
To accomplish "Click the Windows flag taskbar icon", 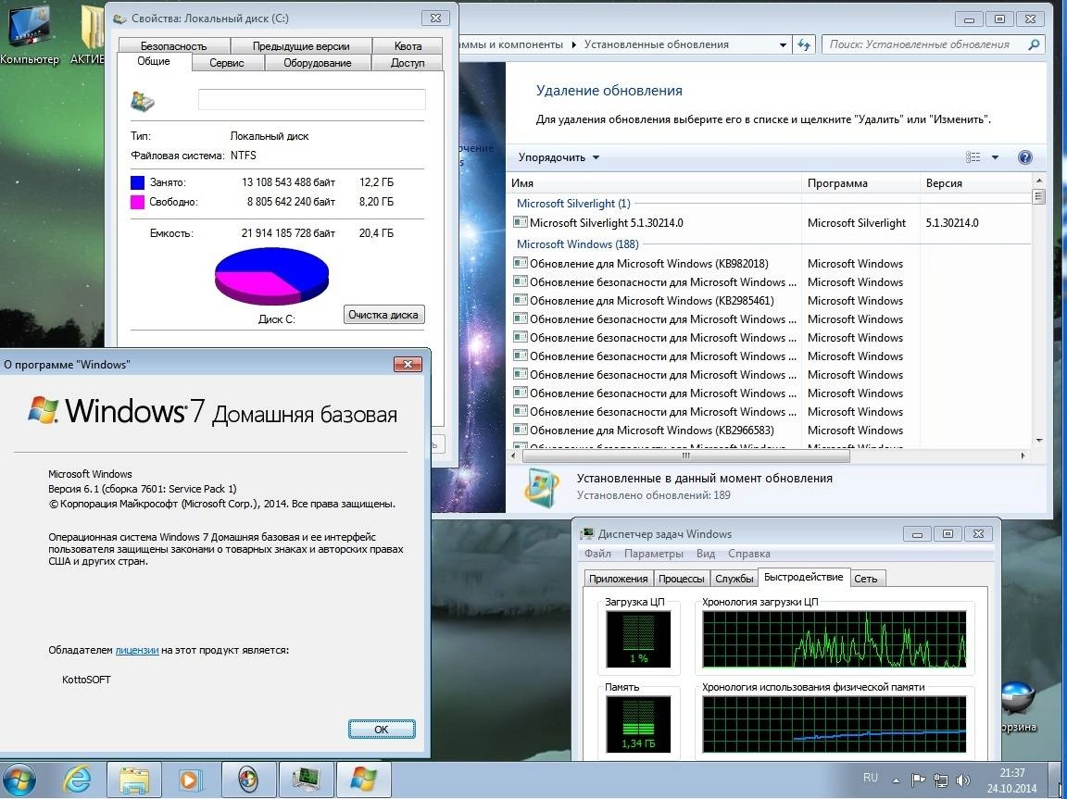I will click(363, 780).
